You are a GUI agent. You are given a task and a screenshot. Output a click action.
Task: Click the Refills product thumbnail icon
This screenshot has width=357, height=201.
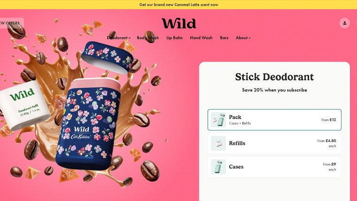tap(218, 143)
